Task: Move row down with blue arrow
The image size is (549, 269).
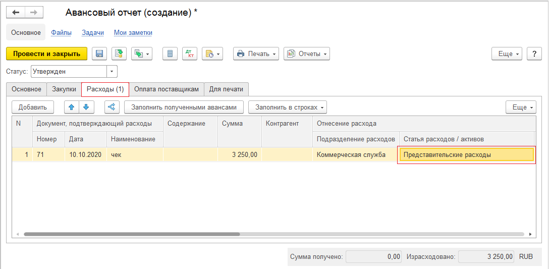Action: click(x=86, y=107)
